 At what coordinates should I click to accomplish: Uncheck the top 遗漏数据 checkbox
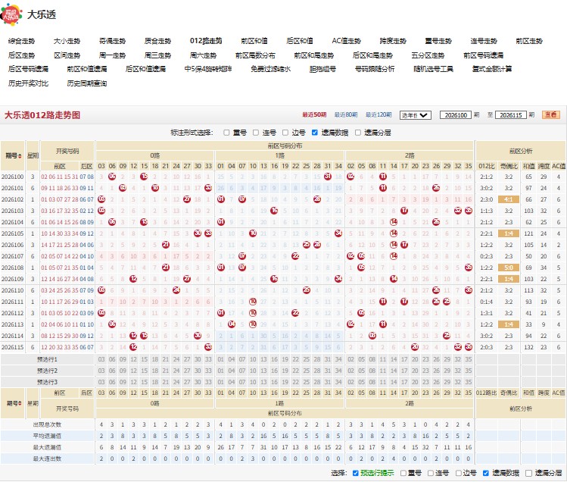315,133
